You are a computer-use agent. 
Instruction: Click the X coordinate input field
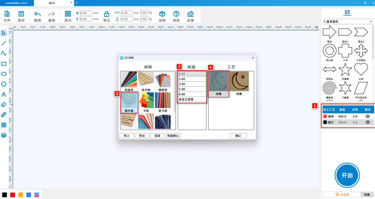[85, 13]
